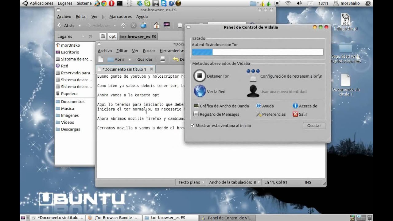Click Abrir in gedit toolbar
The image size is (393, 221).
[x=116, y=60]
